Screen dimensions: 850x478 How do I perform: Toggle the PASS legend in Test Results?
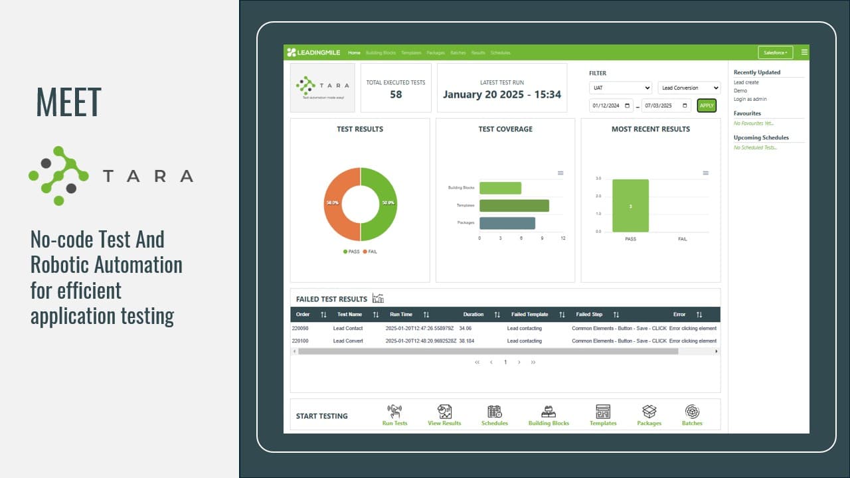(350, 252)
